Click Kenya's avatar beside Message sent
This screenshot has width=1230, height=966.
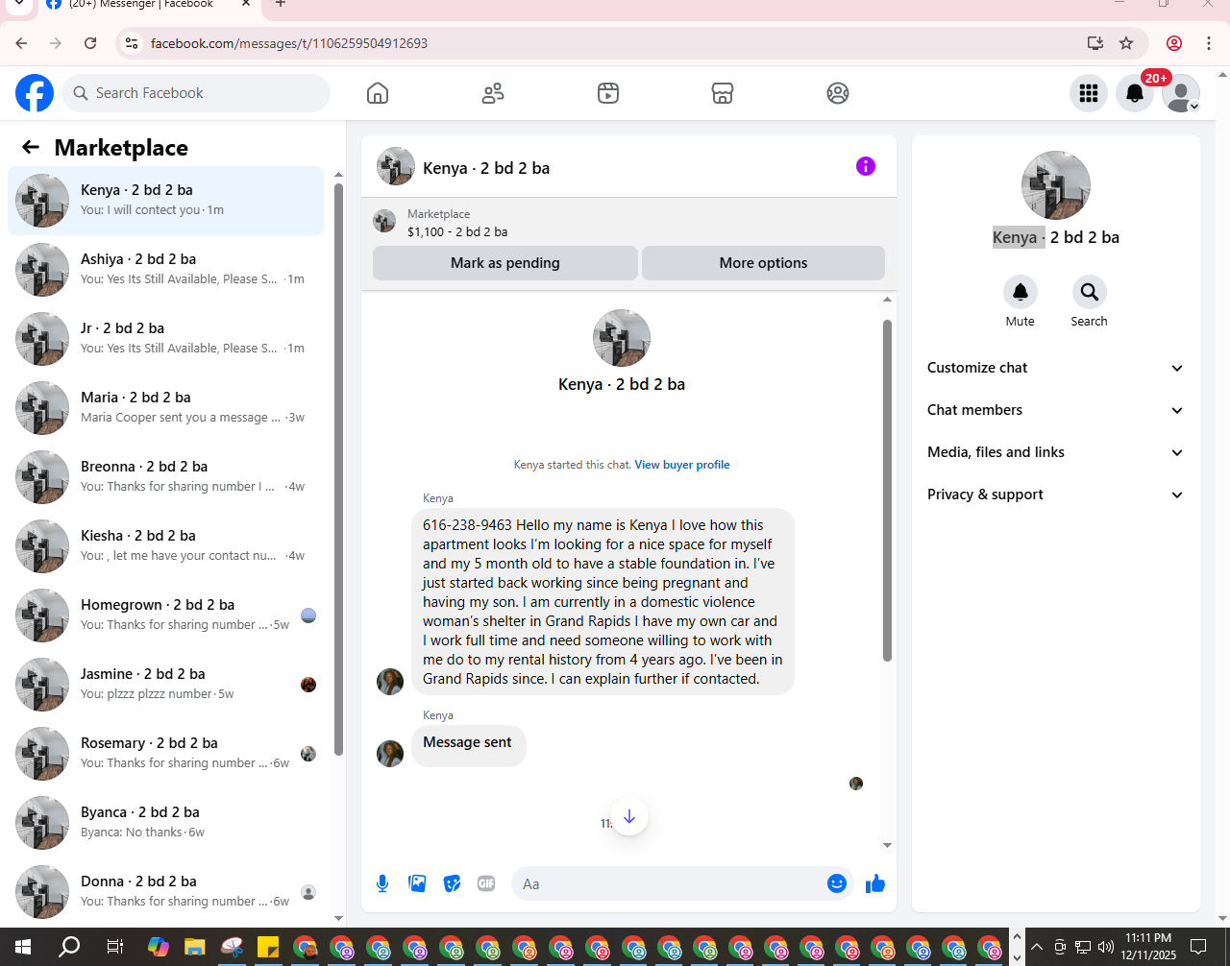390,753
